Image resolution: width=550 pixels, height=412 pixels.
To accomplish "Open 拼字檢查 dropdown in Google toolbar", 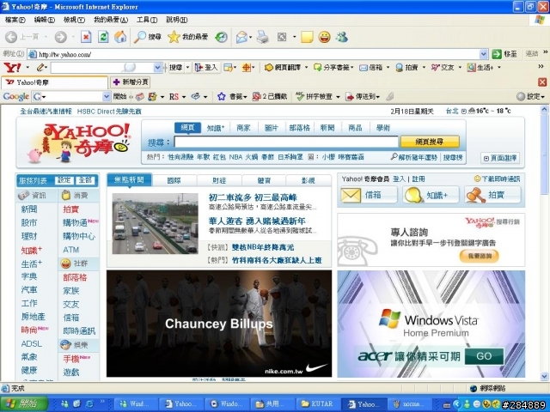I will click(x=338, y=96).
